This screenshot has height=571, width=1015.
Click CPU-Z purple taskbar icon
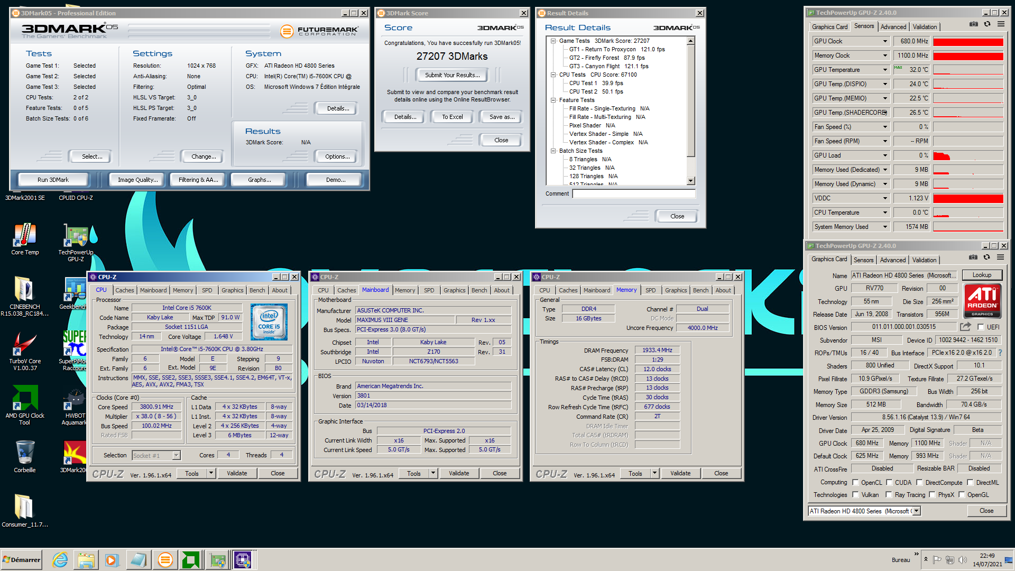[x=243, y=560]
